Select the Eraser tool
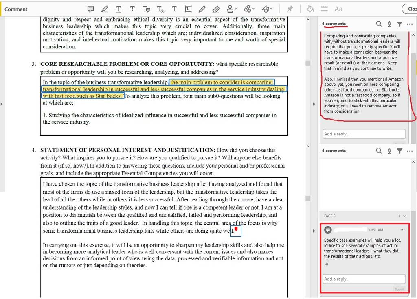The image size is (417, 299). (216, 9)
